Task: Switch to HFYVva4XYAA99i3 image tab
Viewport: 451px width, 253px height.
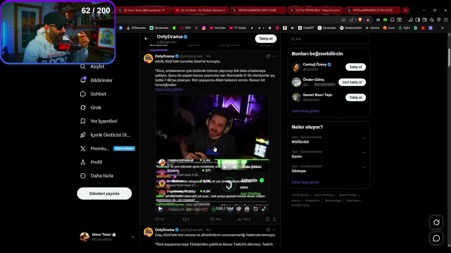Action: [372, 10]
